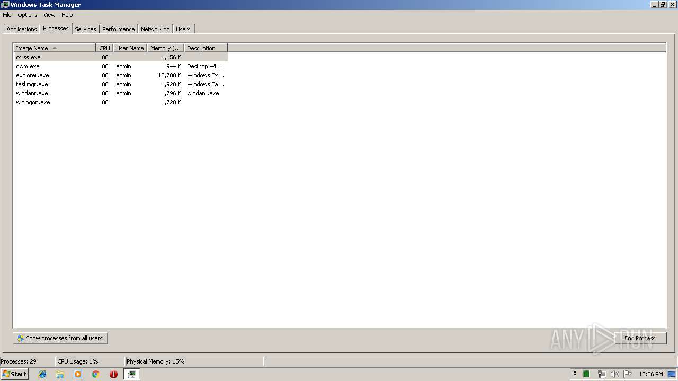Viewport: 678px width, 381px height.
Task: Open Action Center flag icon
Action: point(628,374)
